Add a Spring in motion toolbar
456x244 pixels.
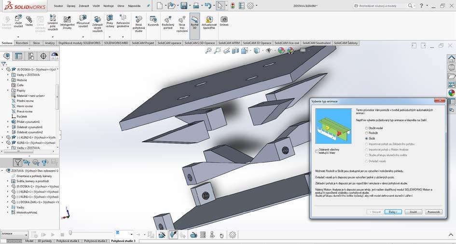pos(203,234)
